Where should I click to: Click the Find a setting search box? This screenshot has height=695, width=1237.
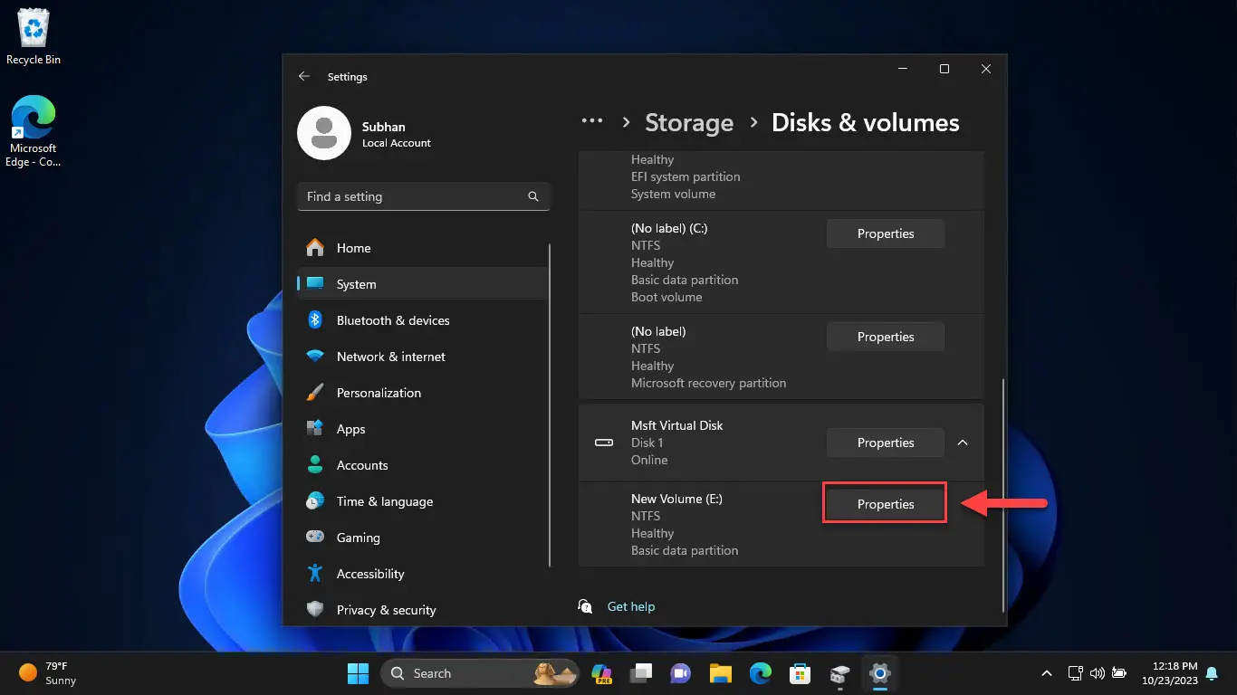tap(423, 196)
